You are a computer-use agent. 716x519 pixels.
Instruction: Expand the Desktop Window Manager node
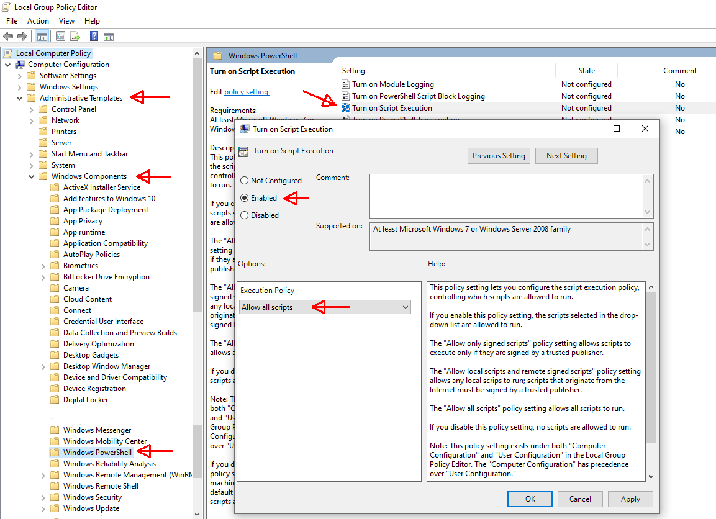(43, 366)
